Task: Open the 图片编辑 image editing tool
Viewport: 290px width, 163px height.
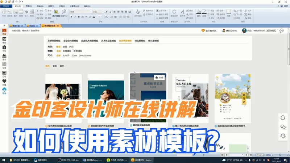Action: click(x=56, y=13)
